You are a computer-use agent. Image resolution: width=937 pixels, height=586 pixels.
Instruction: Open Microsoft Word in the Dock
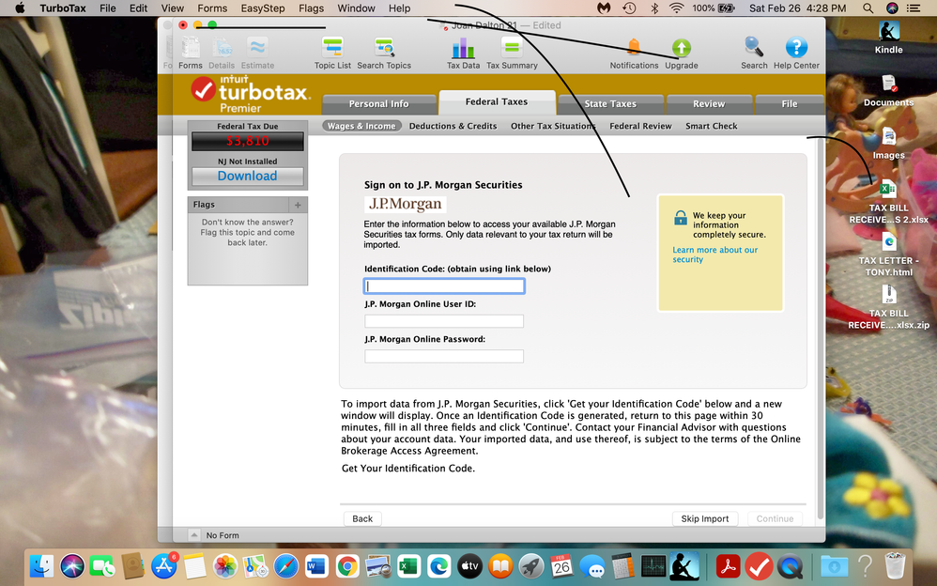point(316,565)
